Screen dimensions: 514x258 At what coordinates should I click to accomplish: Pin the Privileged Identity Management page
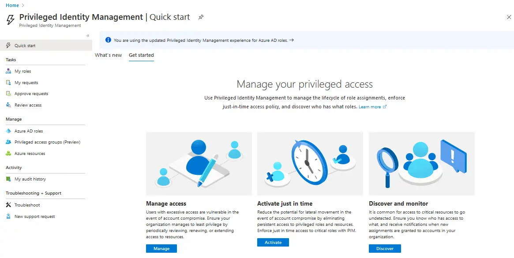click(x=201, y=17)
